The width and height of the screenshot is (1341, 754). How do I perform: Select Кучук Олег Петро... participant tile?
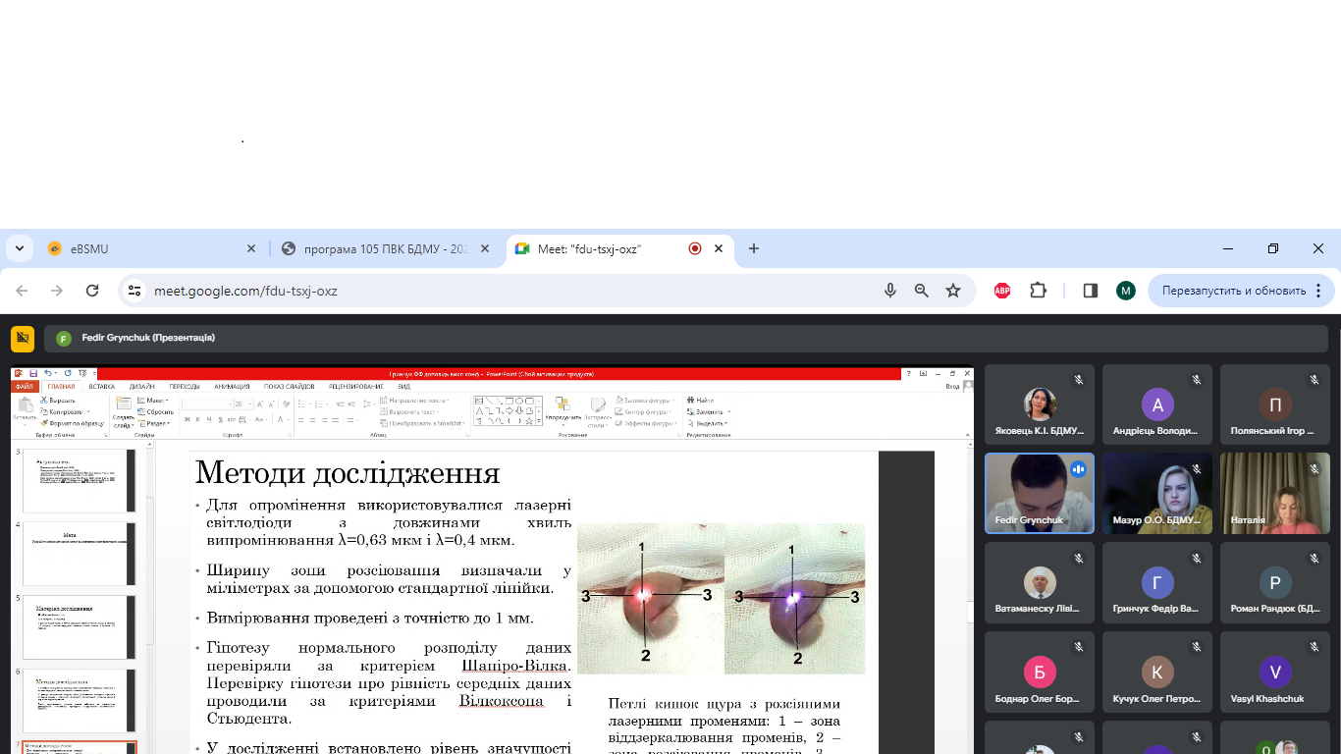coord(1157,672)
